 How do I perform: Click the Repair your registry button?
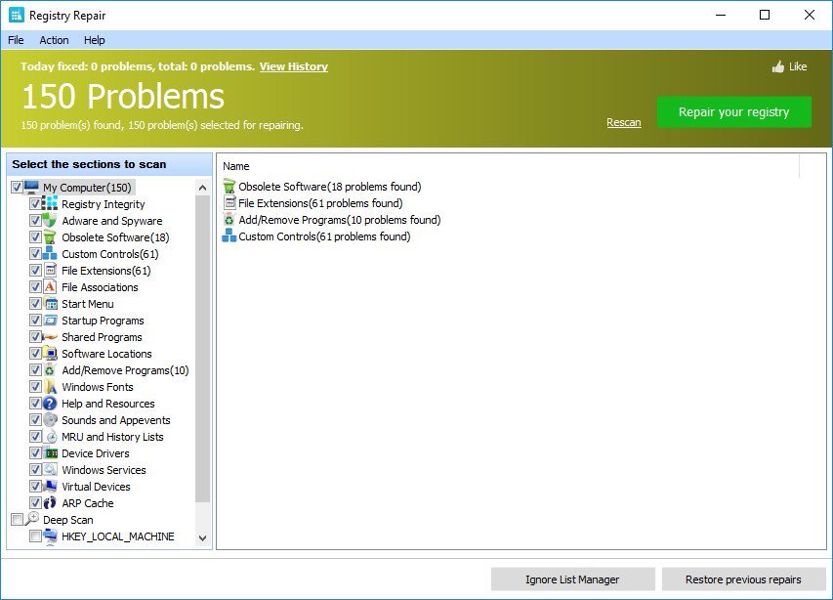(734, 112)
